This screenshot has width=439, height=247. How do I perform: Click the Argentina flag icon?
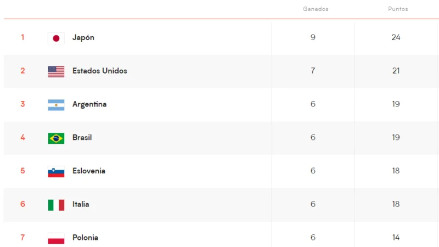(x=56, y=105)
